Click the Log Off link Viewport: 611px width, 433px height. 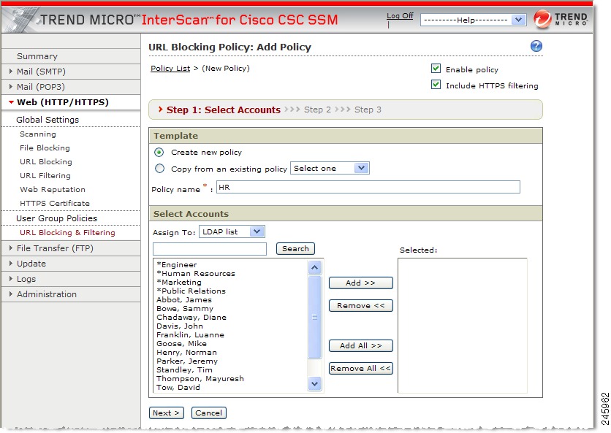click(400, 15)
